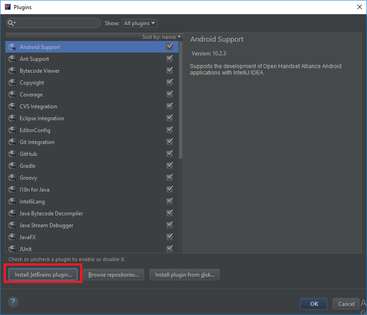Confirm with the OK button
The image size is (367, 315).
(x=313, y=304)
